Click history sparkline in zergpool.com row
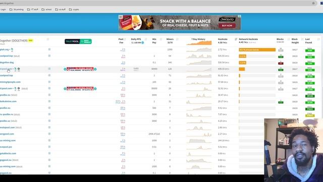 tap(199, 134)
